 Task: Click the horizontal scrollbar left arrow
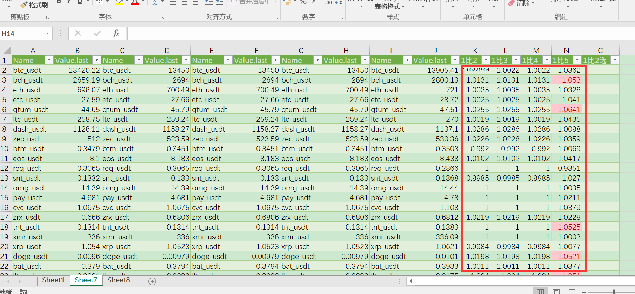coord(411,281)
